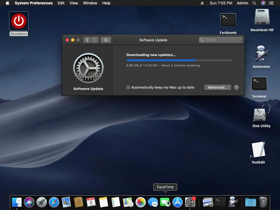Image resolution: width=280 pixels, height=210 pixels.
Task: Click the Admin user menu
Action: coord(242,3)
